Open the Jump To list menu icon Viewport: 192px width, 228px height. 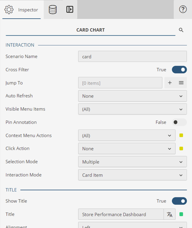pos(181,83)
